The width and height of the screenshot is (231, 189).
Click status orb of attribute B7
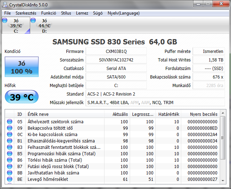coord(10,166)
